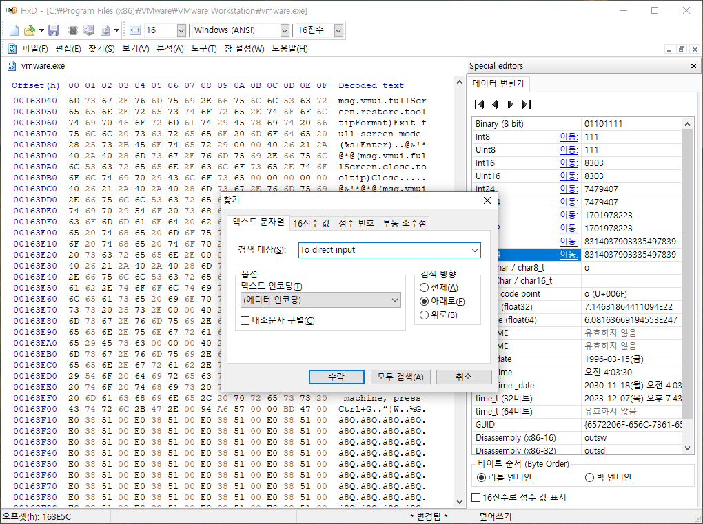Click the HxD document icon beside 파일 menu

12,48
